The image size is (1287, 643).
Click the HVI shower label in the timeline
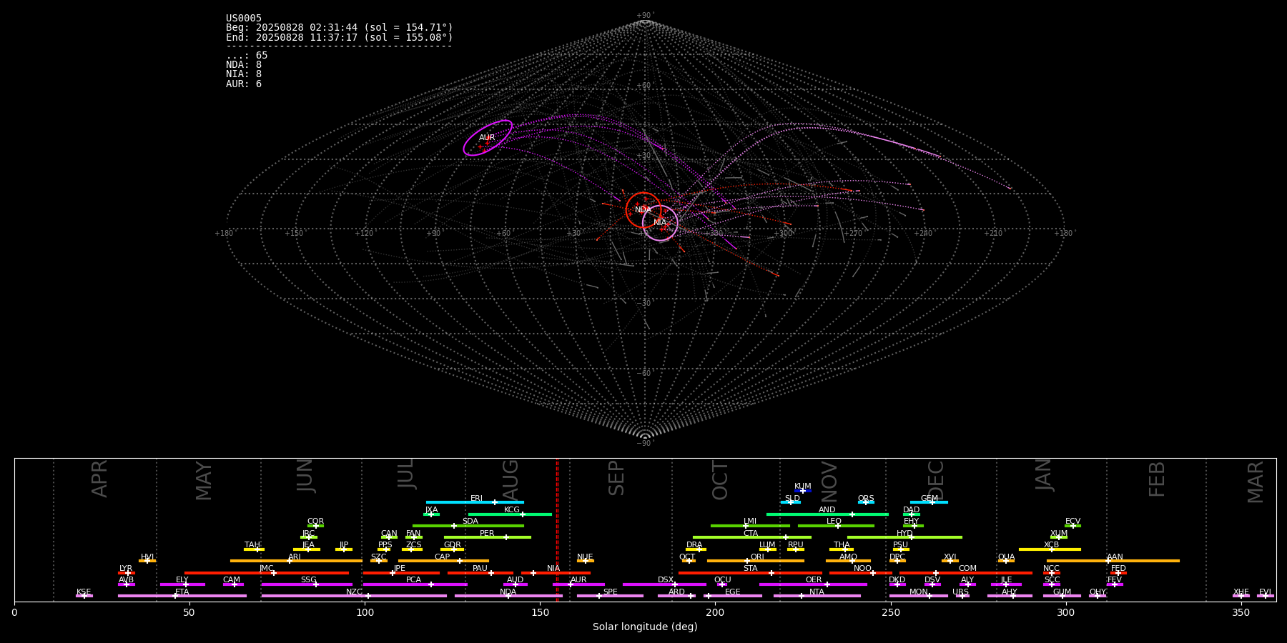point(147,557)
